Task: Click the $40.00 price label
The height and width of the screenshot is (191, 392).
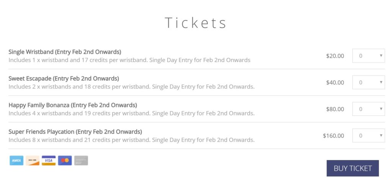Action: click(x=335, y=82)
